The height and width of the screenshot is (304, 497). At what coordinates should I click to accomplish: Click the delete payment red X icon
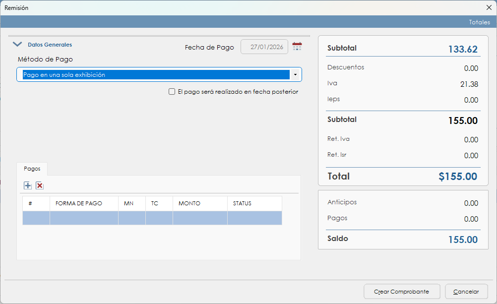coord(40,185)
